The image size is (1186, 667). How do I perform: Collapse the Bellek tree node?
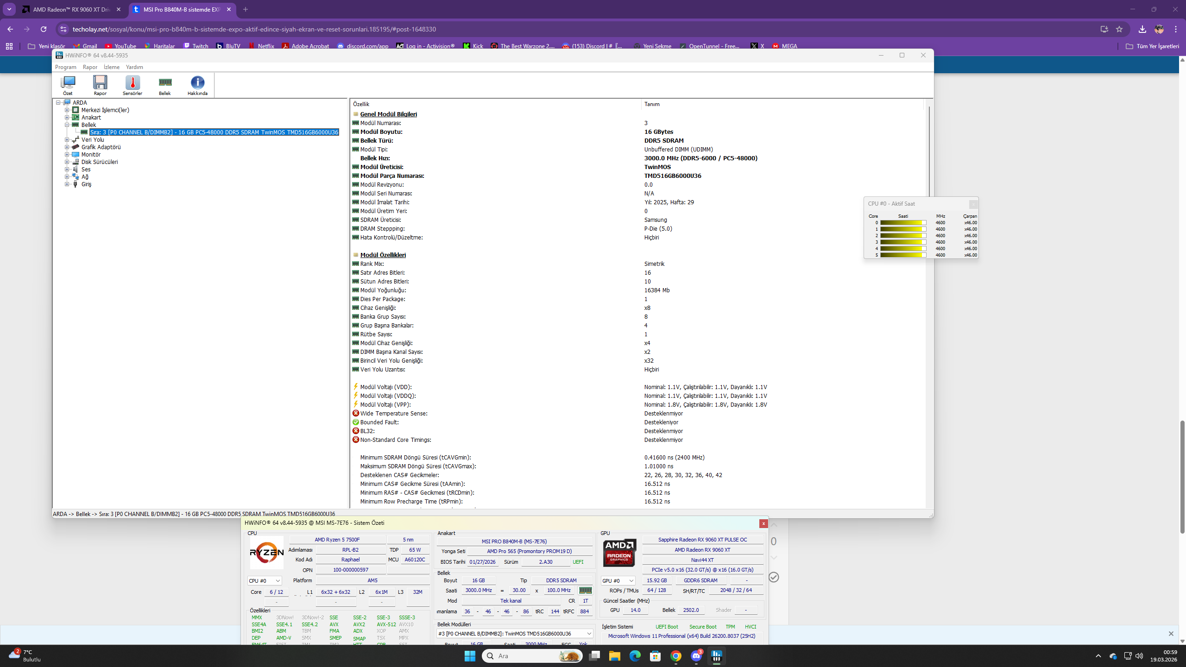(67, 125)
